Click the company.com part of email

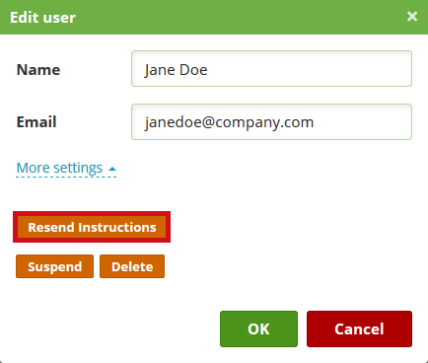coord(264,123)
